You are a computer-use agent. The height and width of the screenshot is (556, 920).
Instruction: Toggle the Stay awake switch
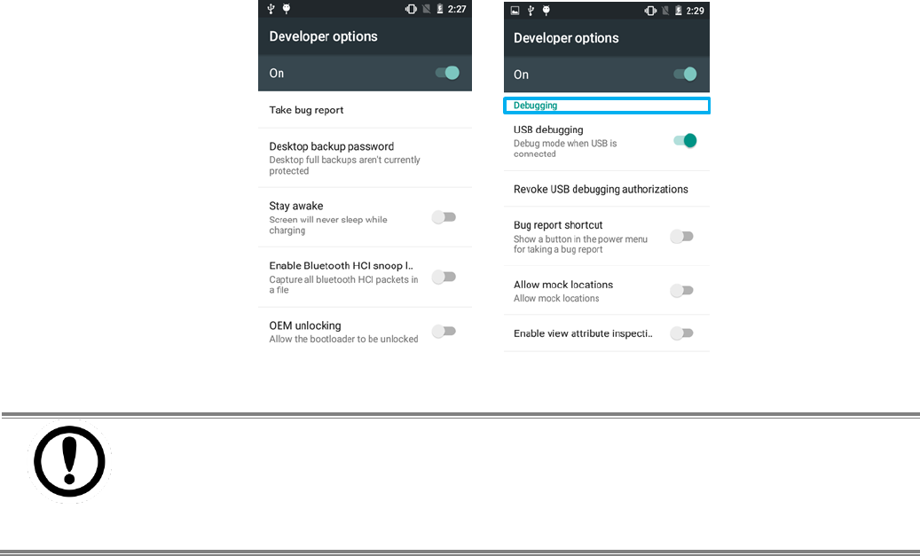point(444,217)
